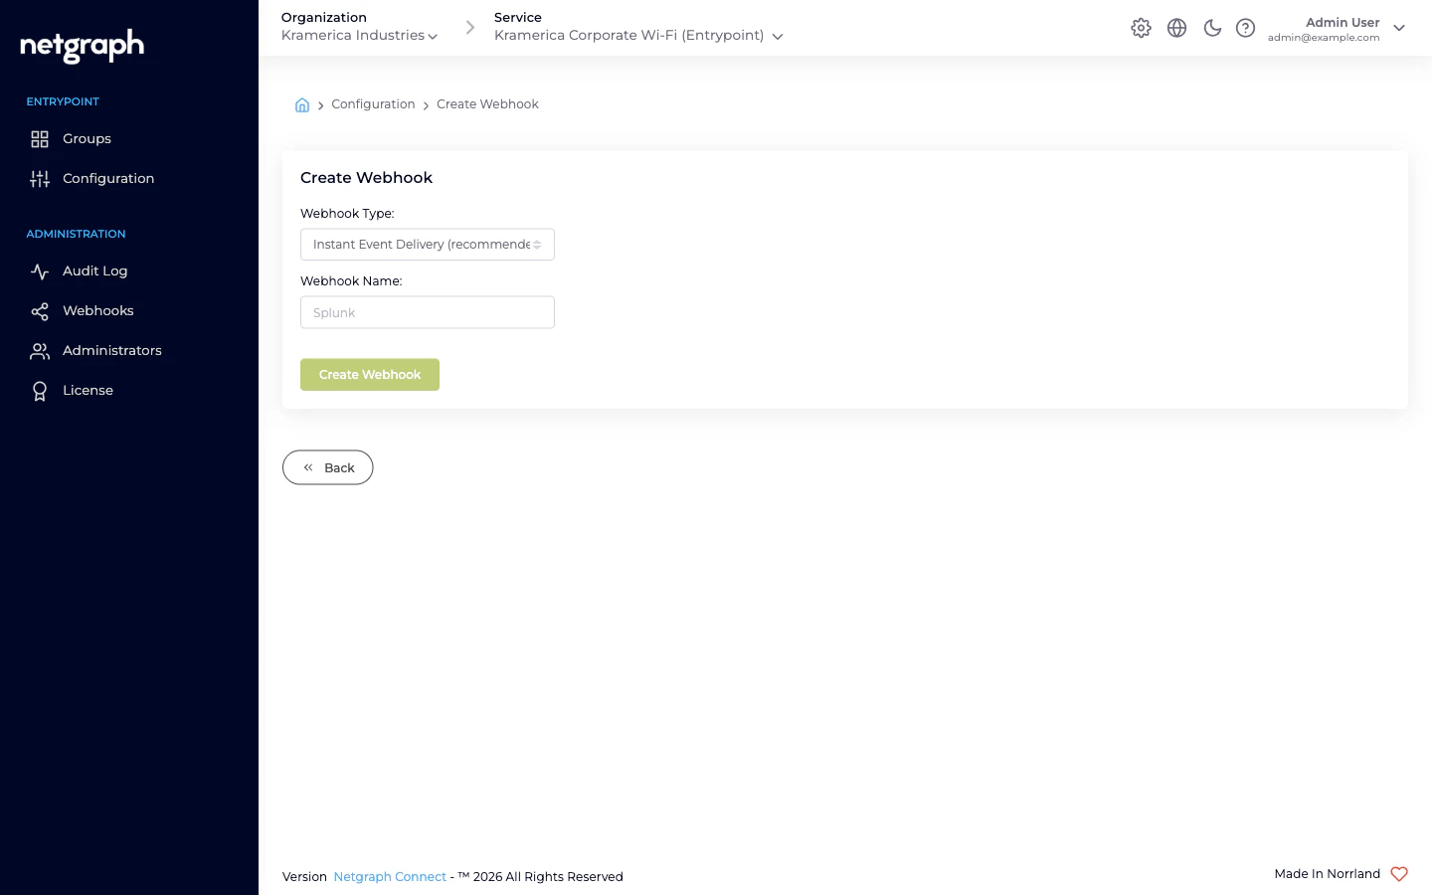Select the Groups icon under Entrypoint
The height and width of the screenshot is (895, 1432).
pyautogui.click(x=40, y=138)
